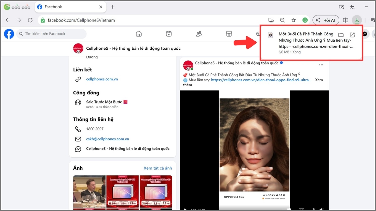
Task: Click the Messenger icon under Thông tin liên hệ
Action: point(78,149)
